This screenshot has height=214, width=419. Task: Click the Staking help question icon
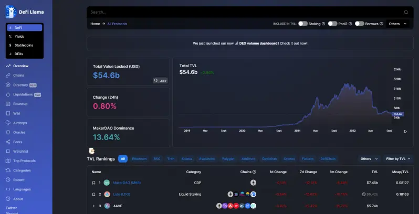coord(323,24)
